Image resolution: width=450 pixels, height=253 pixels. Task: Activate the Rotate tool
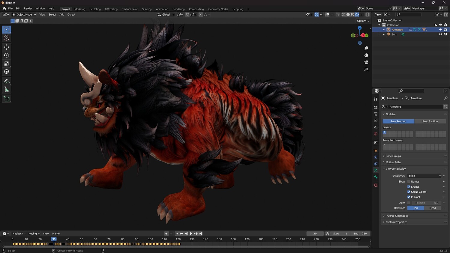(6, 55)
